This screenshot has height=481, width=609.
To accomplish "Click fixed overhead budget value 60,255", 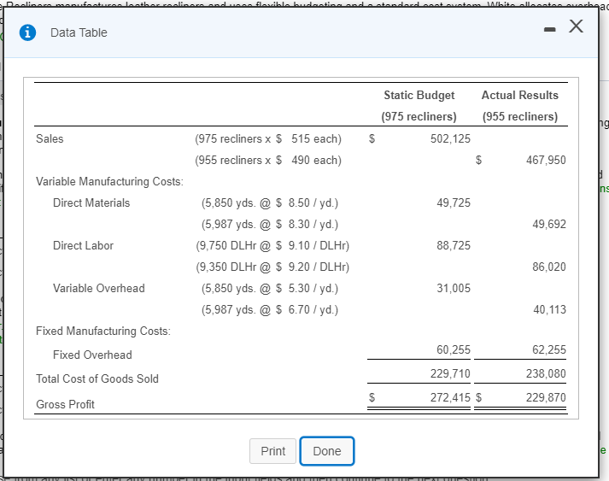I will click(x=454, y=349).
